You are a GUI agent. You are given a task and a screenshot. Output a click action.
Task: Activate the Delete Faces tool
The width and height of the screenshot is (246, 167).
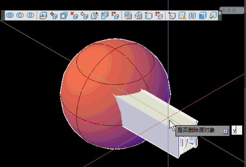point(74,16)
